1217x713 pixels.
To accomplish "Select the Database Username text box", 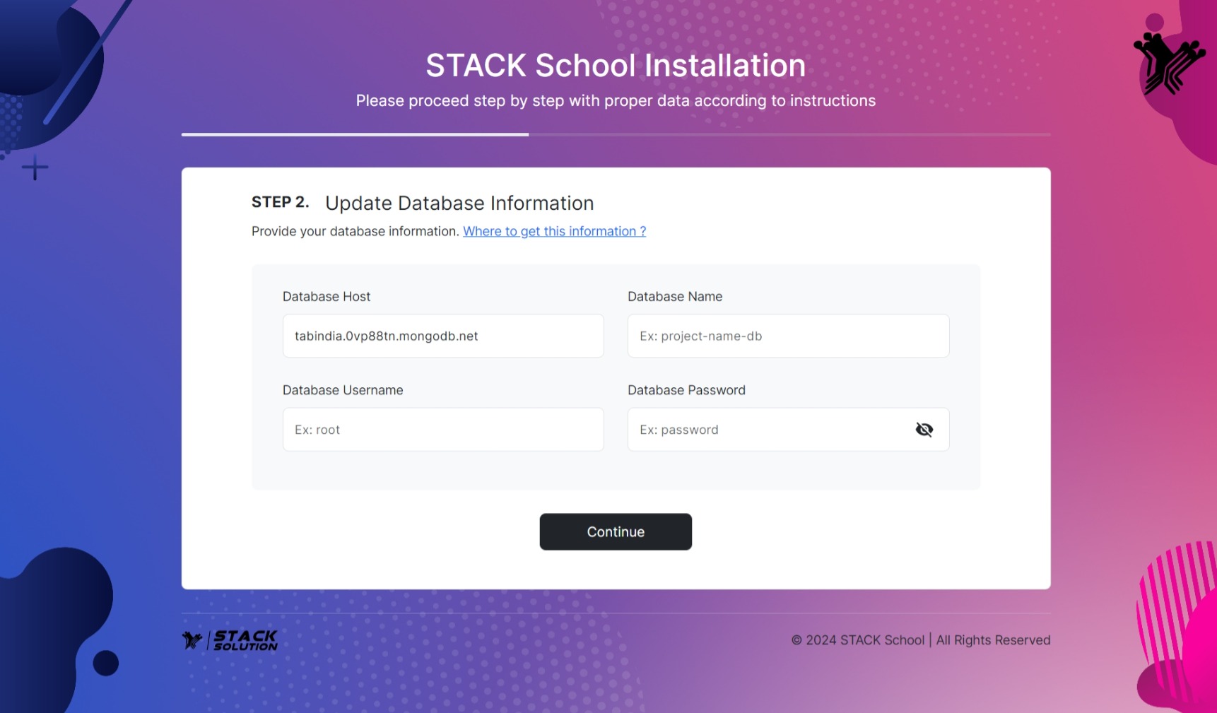I will (x=443, y=430).
